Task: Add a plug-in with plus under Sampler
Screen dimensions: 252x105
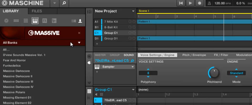Action: click(x=97, y=72)
